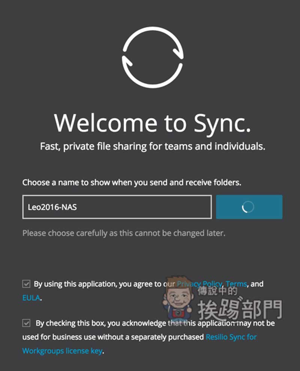The image size is (300, 371).
Task: Click the 'Fast, private file sharing' tagline
Action: pos(153,147)
